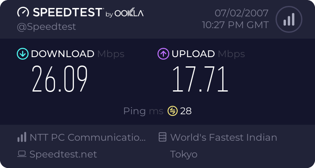Click the 10:27 PM GMT timestamp

pos(236,25)
